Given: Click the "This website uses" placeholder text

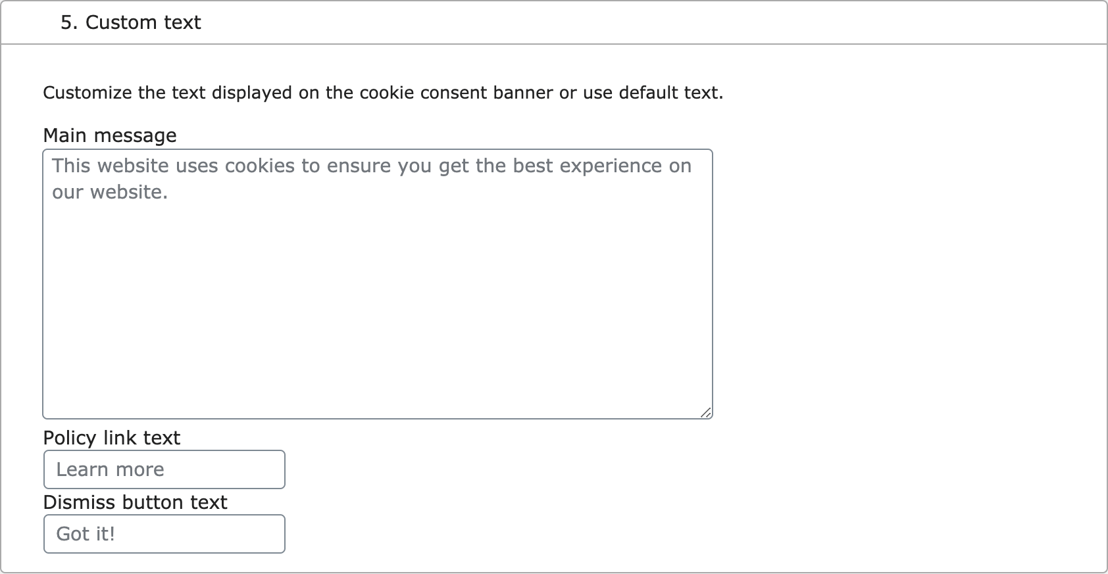Looking at the screenshot, I should [x=136, y=166].
